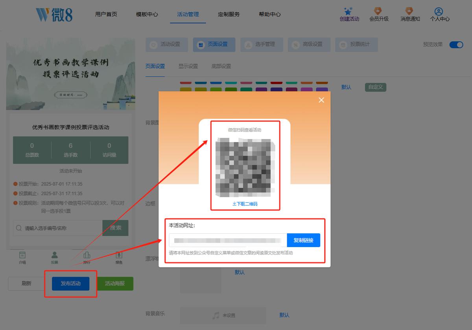The image size is (472, 330).
Task: Click the 本活动网址 label
Action: point(182,225)
